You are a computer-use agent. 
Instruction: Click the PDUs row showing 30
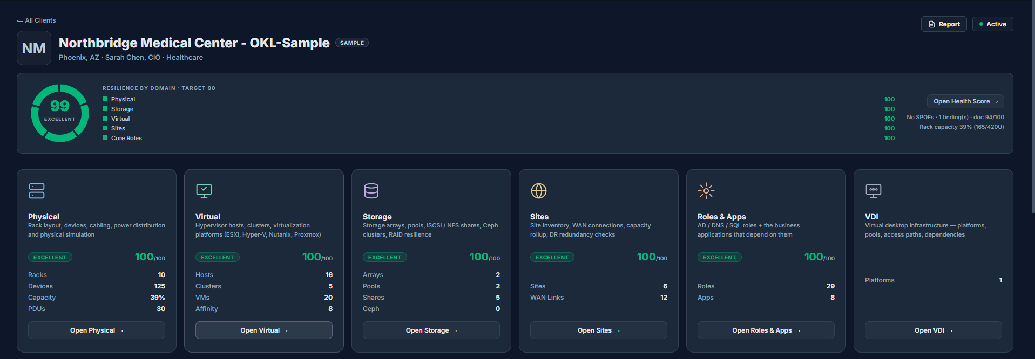[x=97, y=309]
